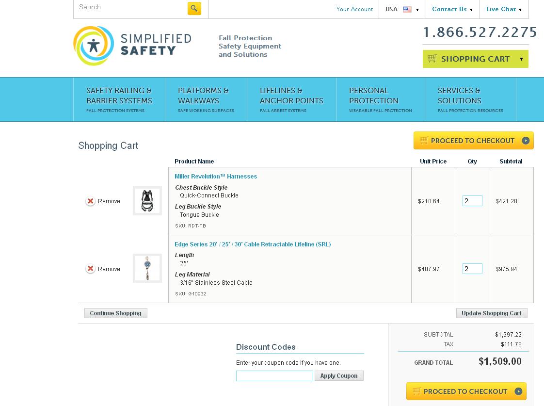Click the cart icon in Shopping Cart button
This screenshot has width=544, height=406.
pos(432,59)
